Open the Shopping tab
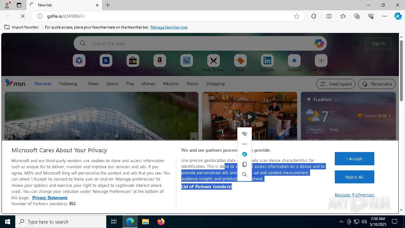The width and height of the screenshot is (405, 228). pos(215,84)
